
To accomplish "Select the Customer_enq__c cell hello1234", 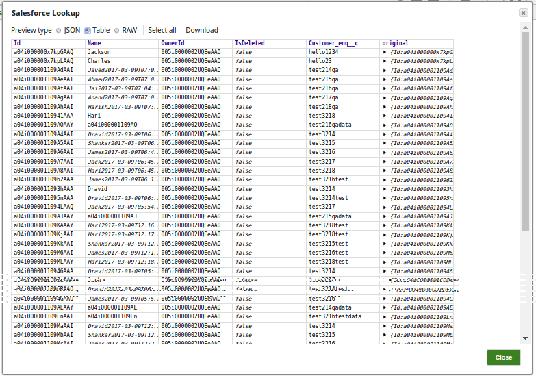I will point(343,52).
